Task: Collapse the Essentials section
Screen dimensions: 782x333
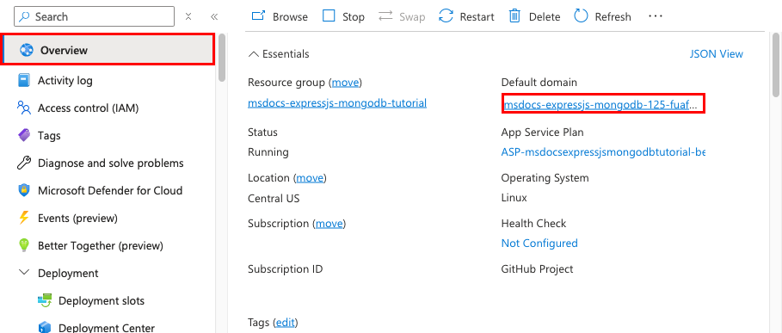Action: (278, 54)
